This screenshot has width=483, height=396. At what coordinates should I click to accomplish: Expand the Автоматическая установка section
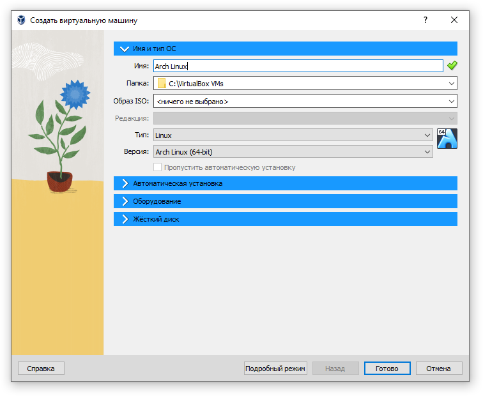click(x=285, y=183)
